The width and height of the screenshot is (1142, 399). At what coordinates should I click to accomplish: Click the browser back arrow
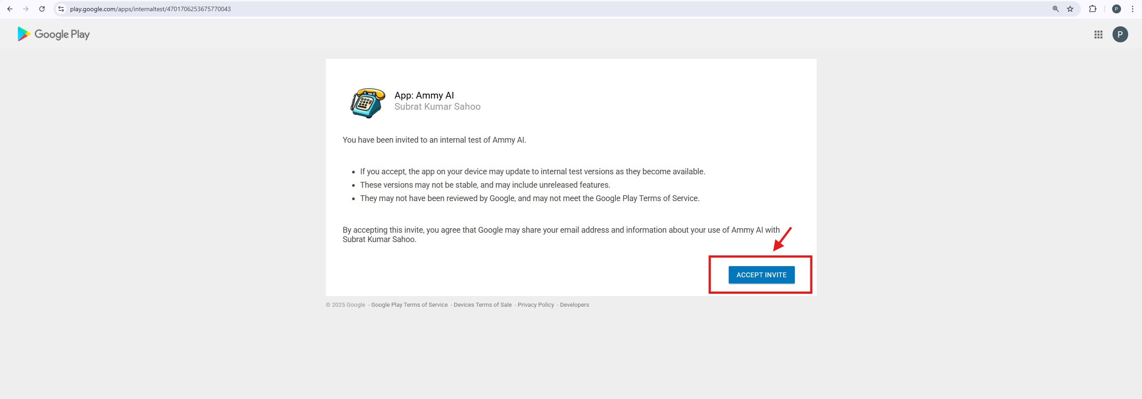click(10, 9)
